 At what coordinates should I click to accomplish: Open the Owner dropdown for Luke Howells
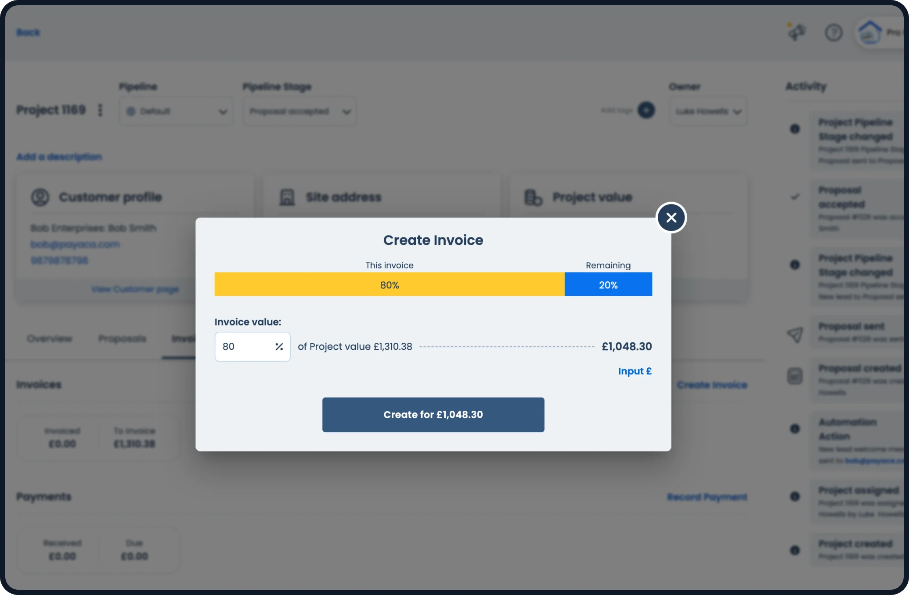coord(707,111)
